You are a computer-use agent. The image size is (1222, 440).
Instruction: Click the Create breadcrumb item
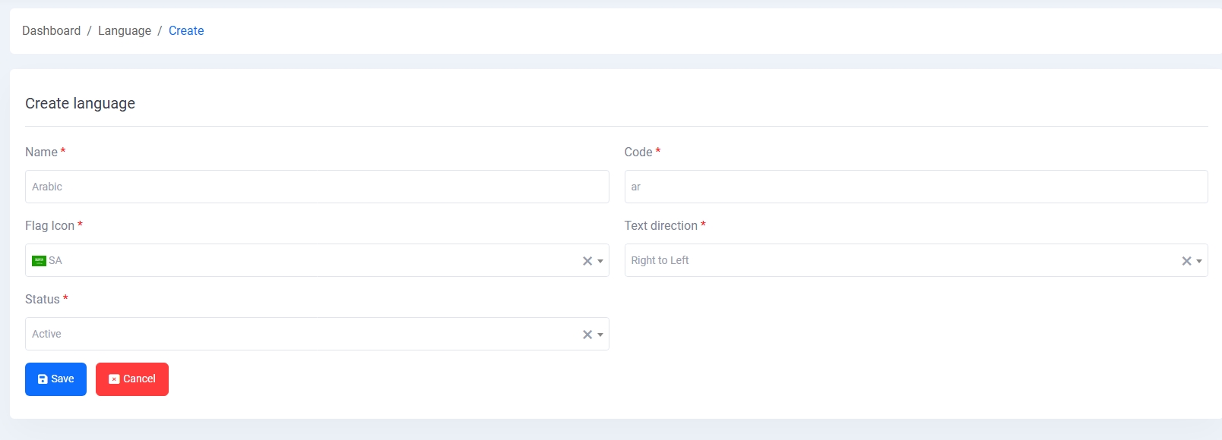point(186,31)
